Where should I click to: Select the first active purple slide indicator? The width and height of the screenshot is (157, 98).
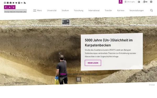click(63, 74)
